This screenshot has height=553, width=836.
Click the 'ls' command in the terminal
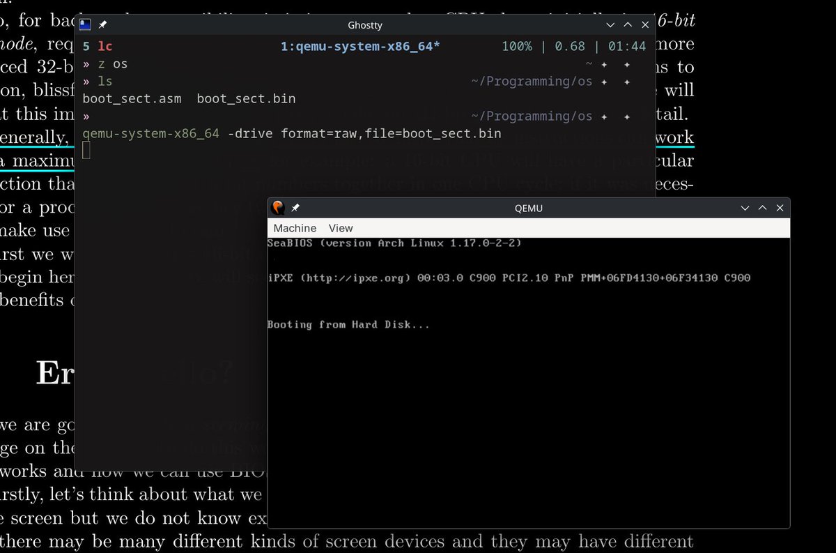[x=104, y=82]
